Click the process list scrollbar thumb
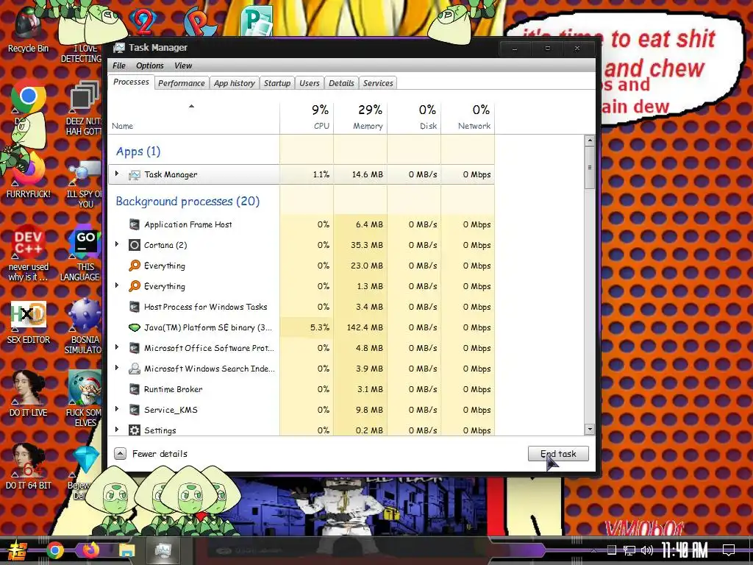 590,167
